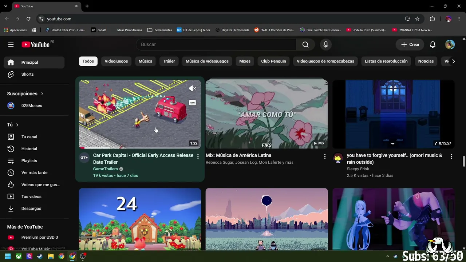Screen dimensions: 466x262
Task: Go to Principal in the sidebar
Action: tap(34, 62)
